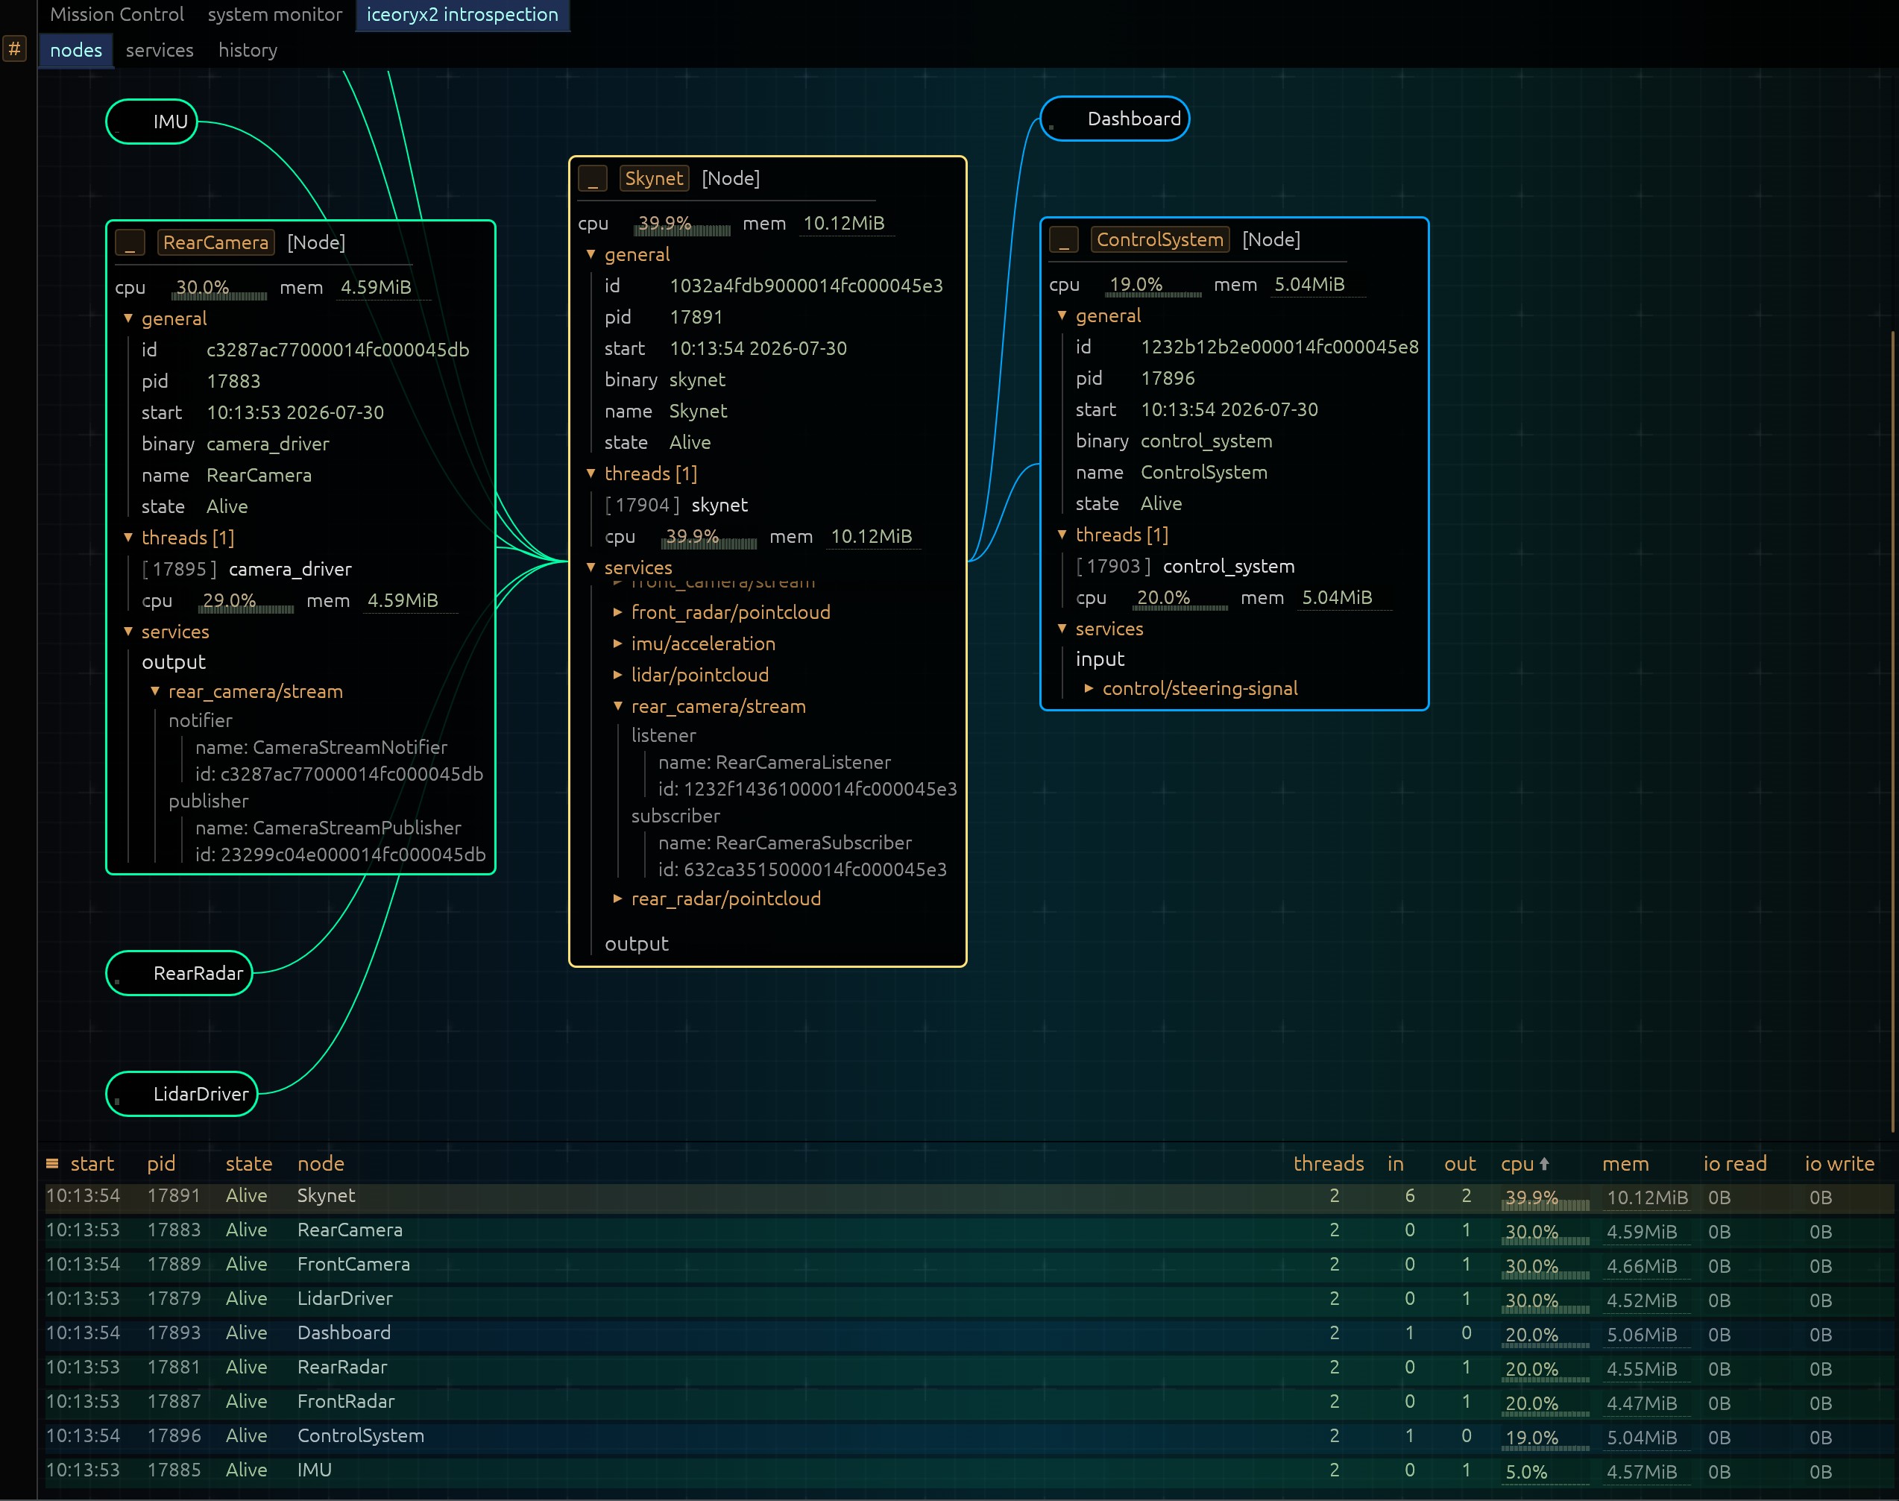Collapse the RearCamera node with its underscore button

coord(130,243)
